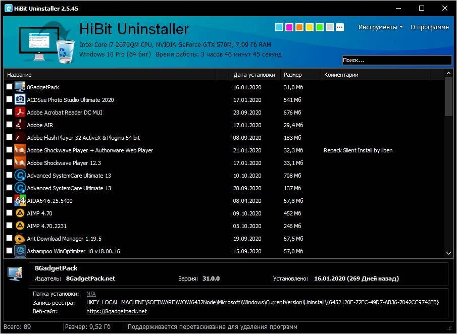Click the HiBit Uninstaller title bar icon
The height and width of the screenshot is (334, 457).
(x=9, y=8)
